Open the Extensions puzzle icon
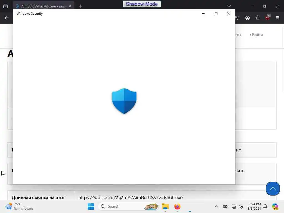Image resolution: width=284 pixels, height=213 pixels. [x=257, y=18]
